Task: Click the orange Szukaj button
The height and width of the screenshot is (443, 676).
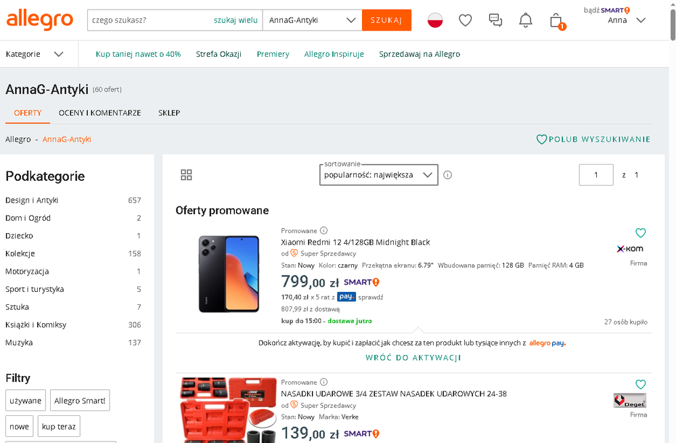Action: tap(386, 20)
